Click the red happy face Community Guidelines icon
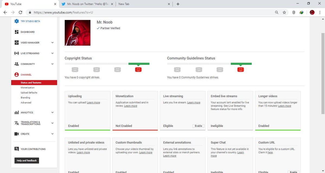The height and width of the screenshot is (173, 325). [x=240, y=69]
